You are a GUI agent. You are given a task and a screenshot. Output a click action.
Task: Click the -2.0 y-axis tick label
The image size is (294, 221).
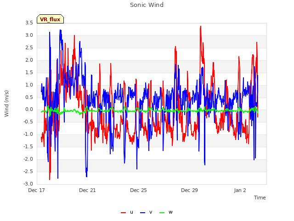pos(28,159)
